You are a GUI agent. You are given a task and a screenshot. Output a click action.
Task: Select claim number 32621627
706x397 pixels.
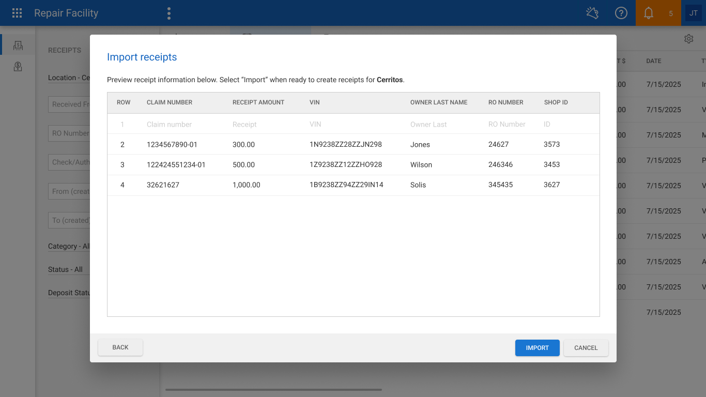(x=163, y=185)
